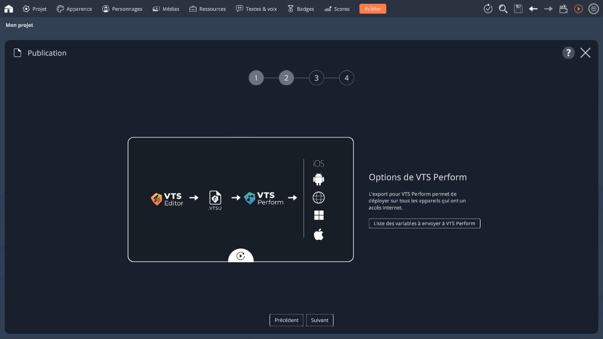Click the Précédent button
Screen dimensions: 603x339
pos(286,320)
